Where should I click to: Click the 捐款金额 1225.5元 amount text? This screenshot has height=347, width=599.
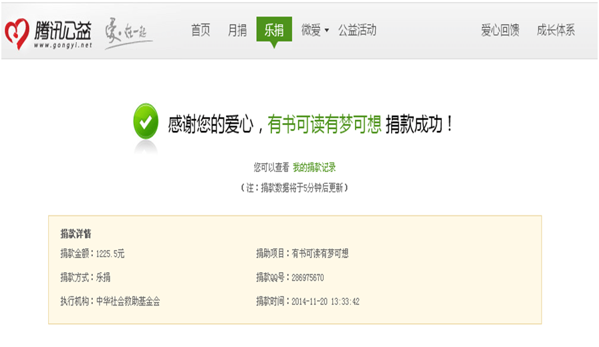92,254
